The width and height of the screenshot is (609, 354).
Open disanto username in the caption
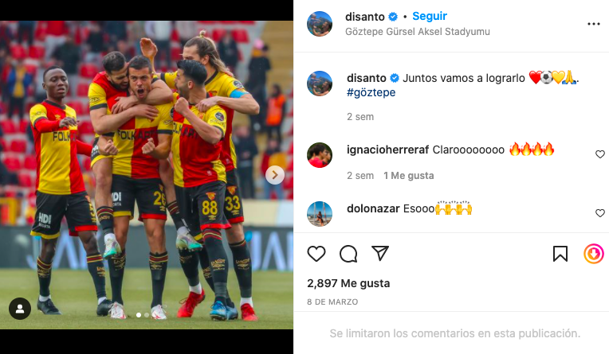(x=366, y=78)
